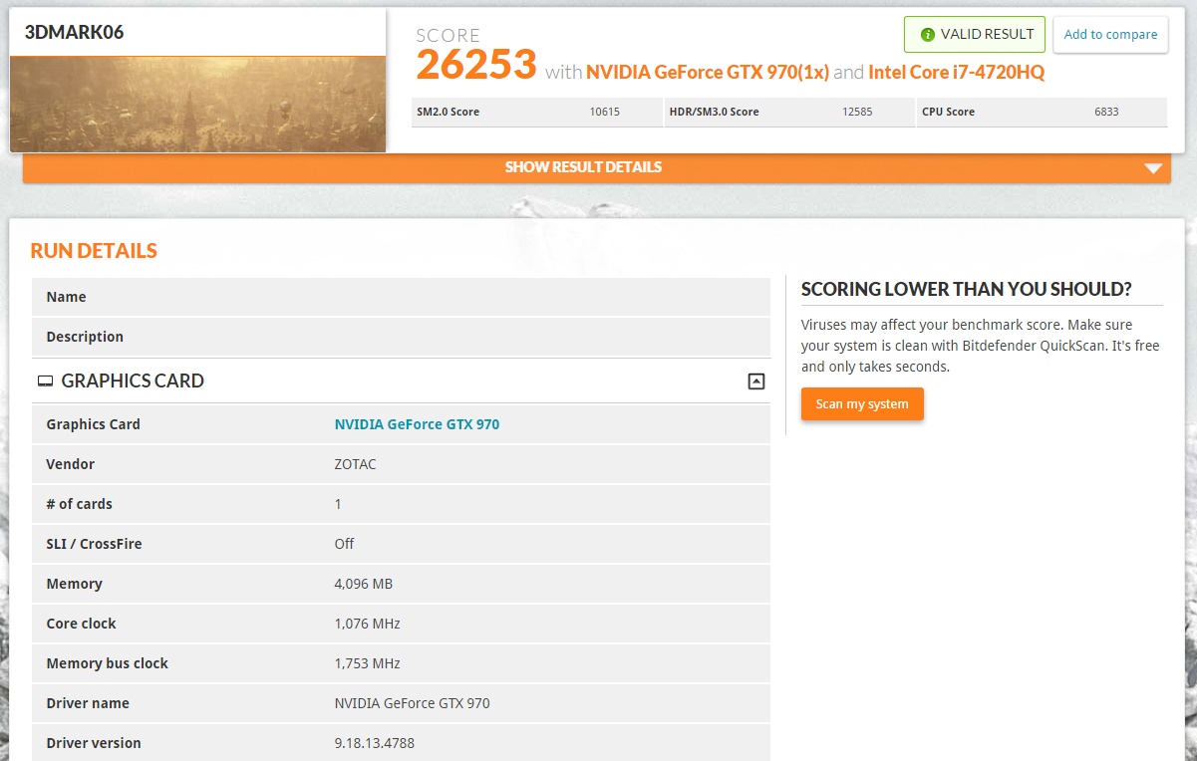
Task: Click the 3DMark06 benchmark thumbnail image
Action: coord(197,104)
